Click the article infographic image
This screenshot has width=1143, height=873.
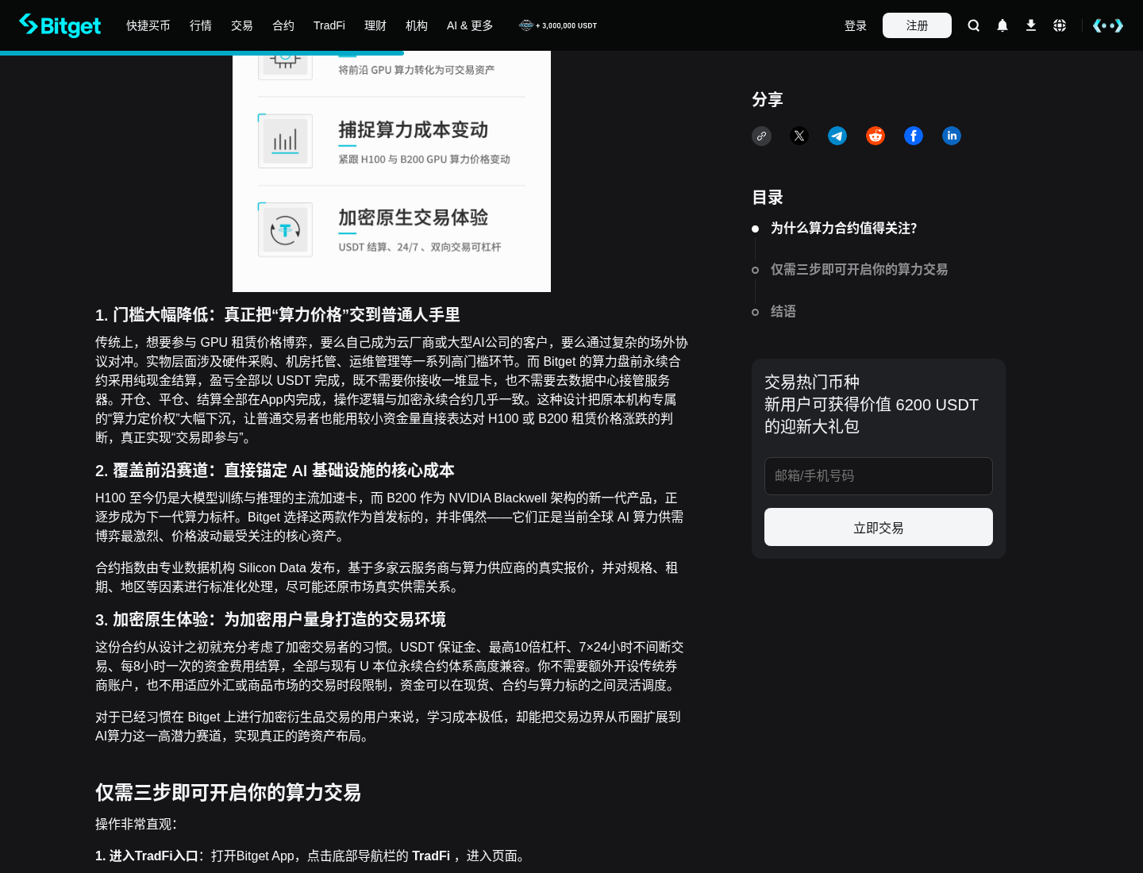point(391,171)
